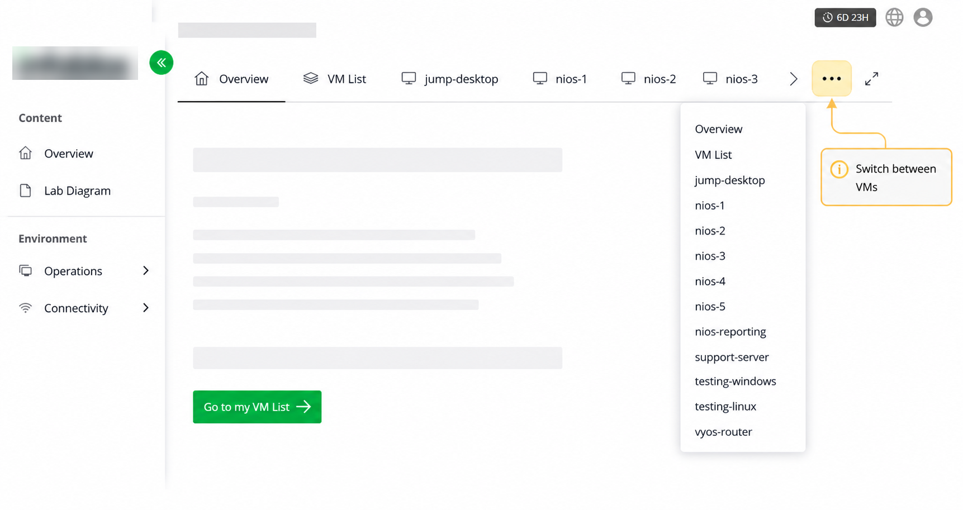Click the fullscreen expand arrows icon

click(871, 79)
